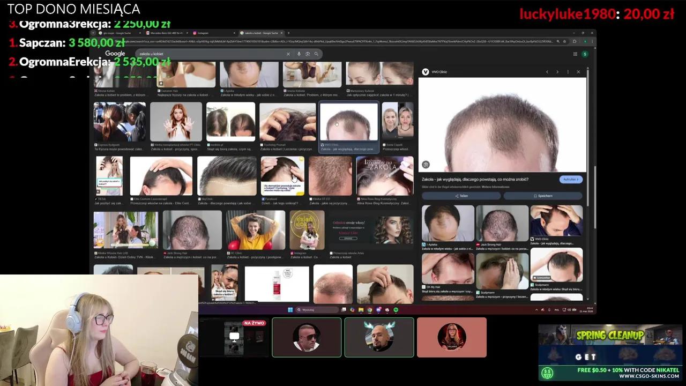Go to Google homepage via logo
The width and height of the screenshot is (686, 386).
115,54
